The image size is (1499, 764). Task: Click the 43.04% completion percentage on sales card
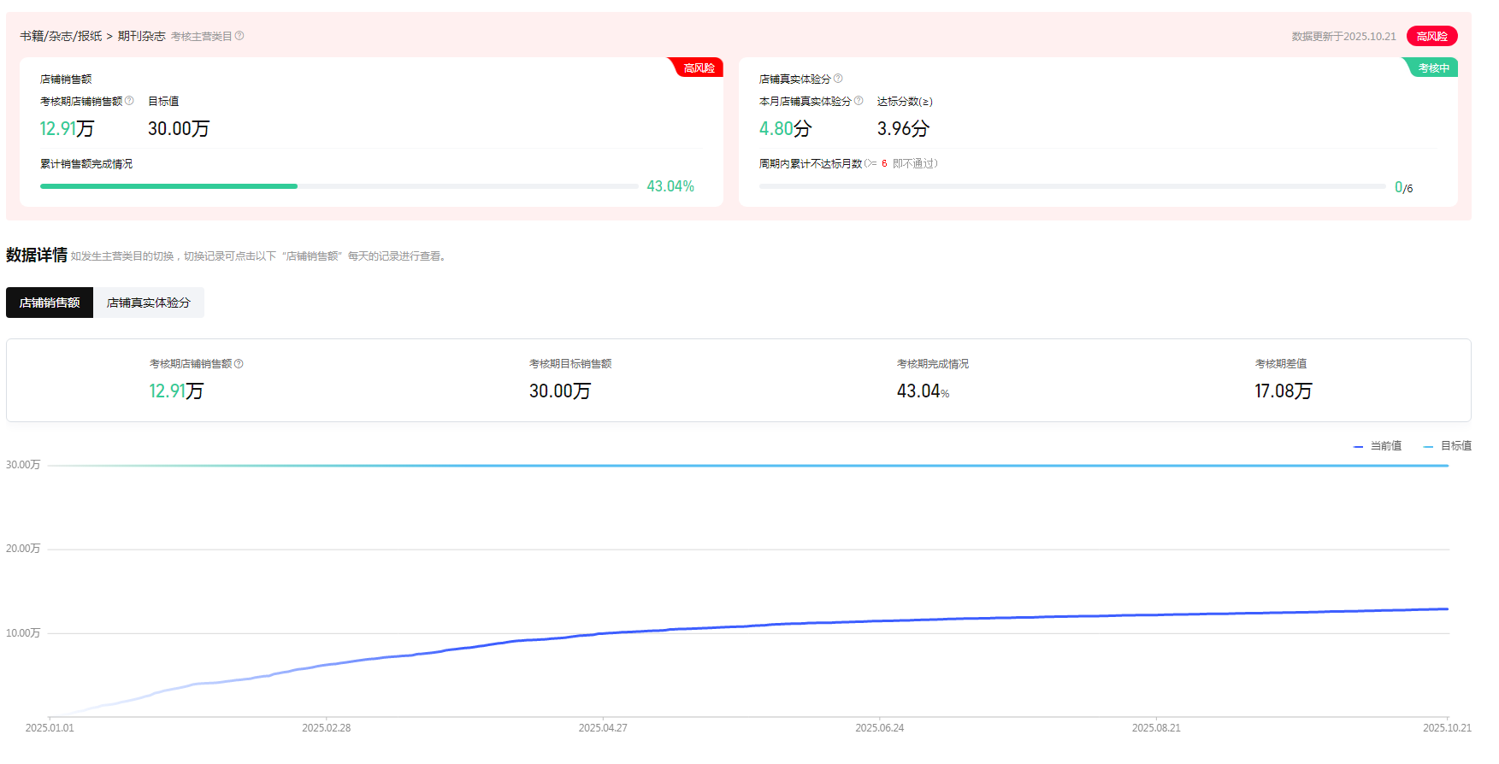(670, 186)
